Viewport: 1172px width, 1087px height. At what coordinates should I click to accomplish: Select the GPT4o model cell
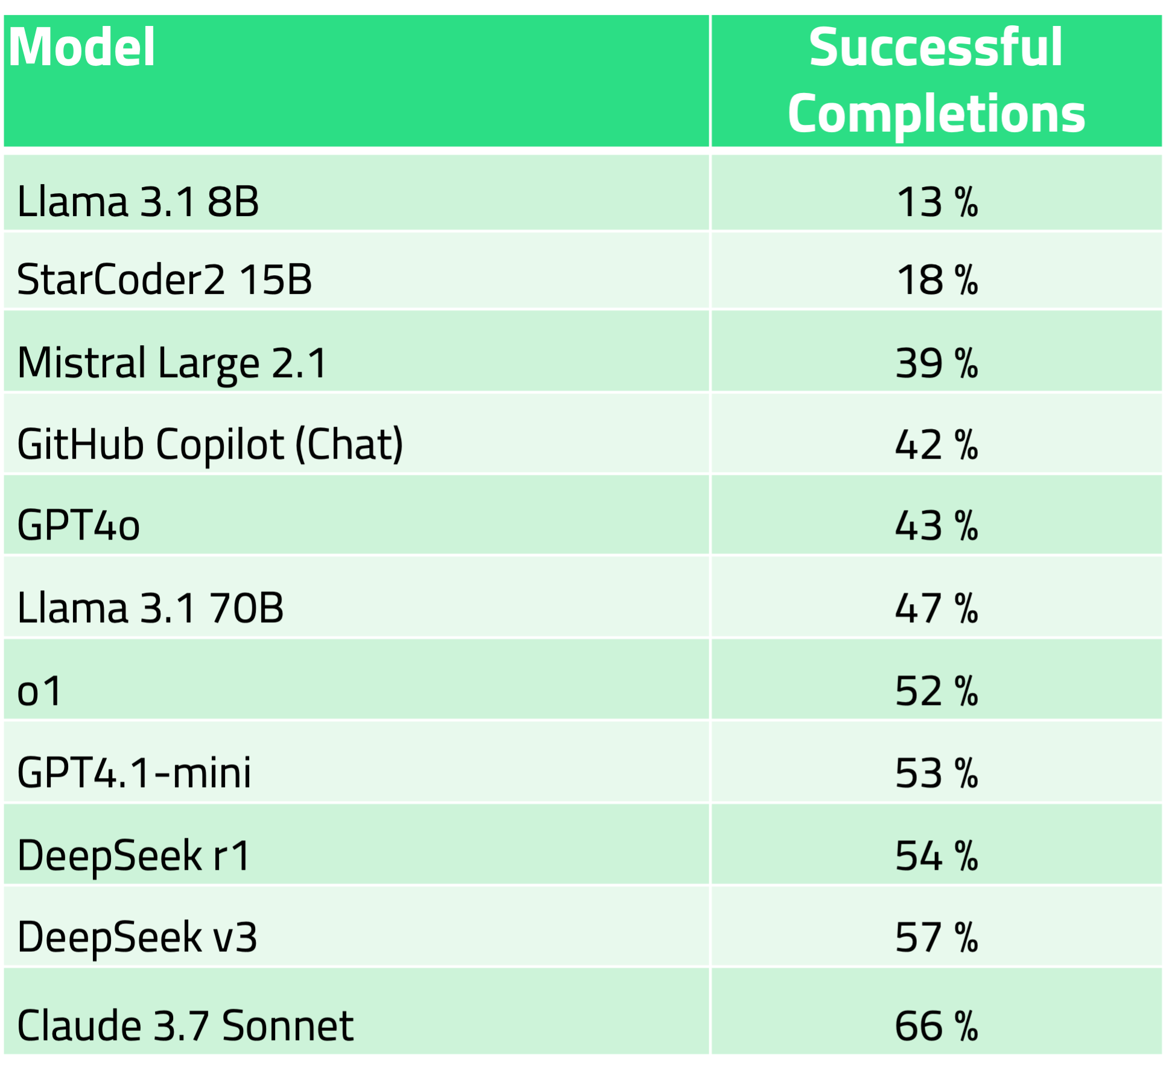click(78, 525)
